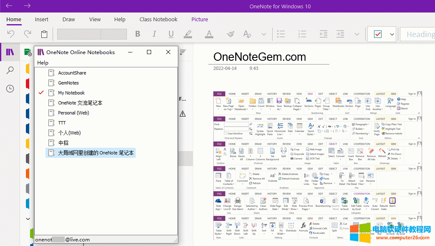Open the font color swatch
Viewport: 435px width, 246px height.
coord(209,34)
